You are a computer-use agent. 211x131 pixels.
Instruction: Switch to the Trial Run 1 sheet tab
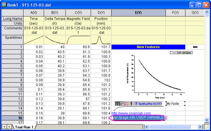click(24, 127)
